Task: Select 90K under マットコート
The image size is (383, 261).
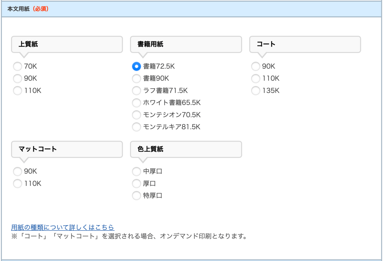Action: [x=18, y=172]
